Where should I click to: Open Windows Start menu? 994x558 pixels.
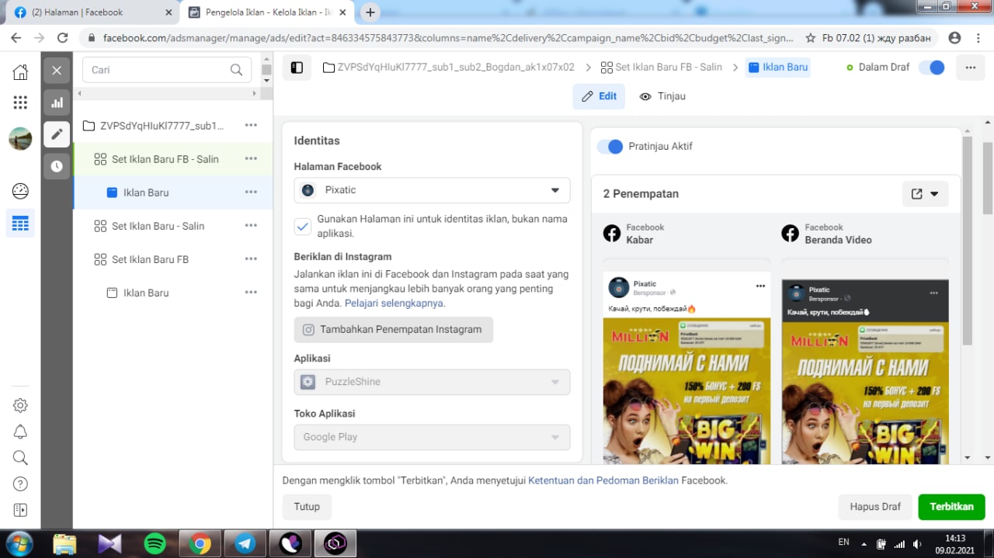point(19,543)
